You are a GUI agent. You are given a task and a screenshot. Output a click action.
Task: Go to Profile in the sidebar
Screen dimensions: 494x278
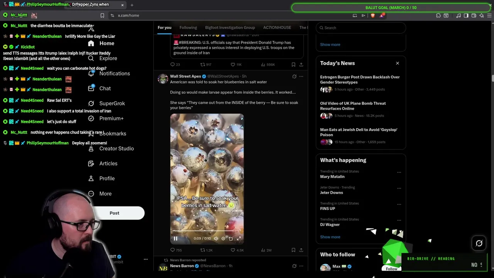tap(101, 178)
